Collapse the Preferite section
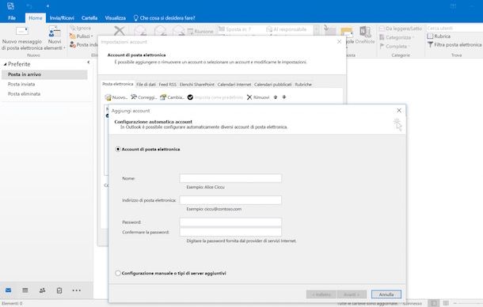This screenshot has height=307, width=483. (x=5, y=64)
